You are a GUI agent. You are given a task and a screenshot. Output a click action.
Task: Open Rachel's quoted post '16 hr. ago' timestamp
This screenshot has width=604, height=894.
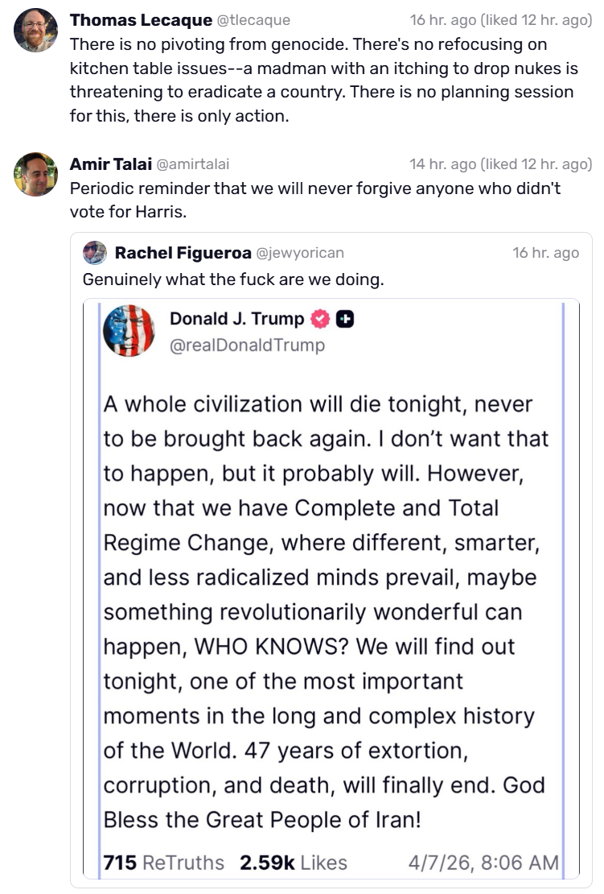click(545, 253)
